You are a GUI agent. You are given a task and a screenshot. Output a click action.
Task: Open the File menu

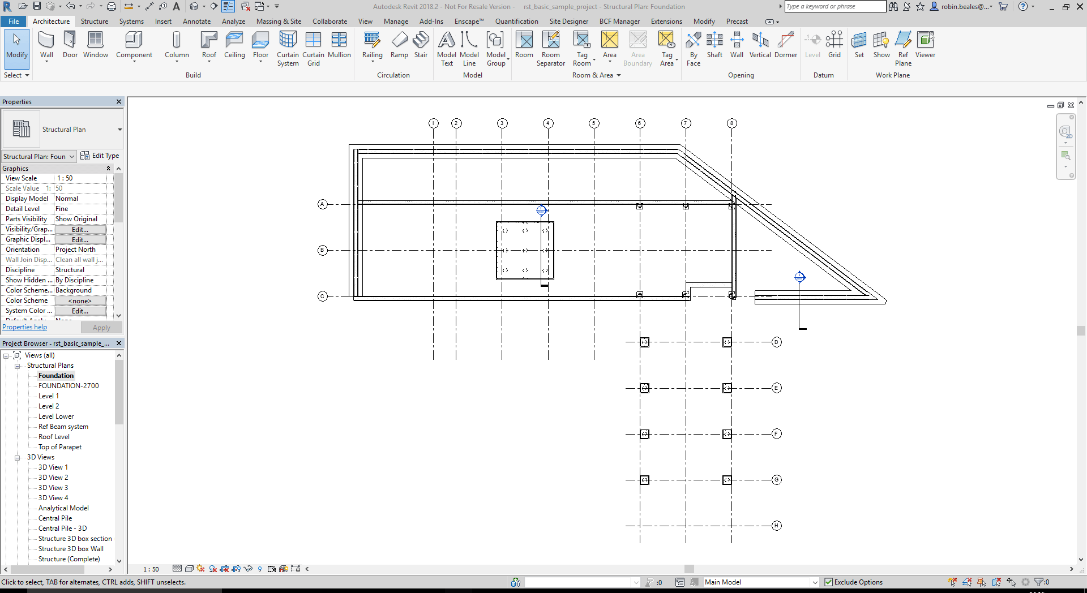[x=14, y=22]
